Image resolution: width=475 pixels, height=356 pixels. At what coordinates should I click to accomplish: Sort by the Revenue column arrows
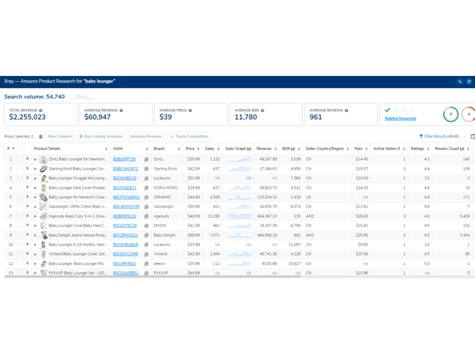click(275, 149)
